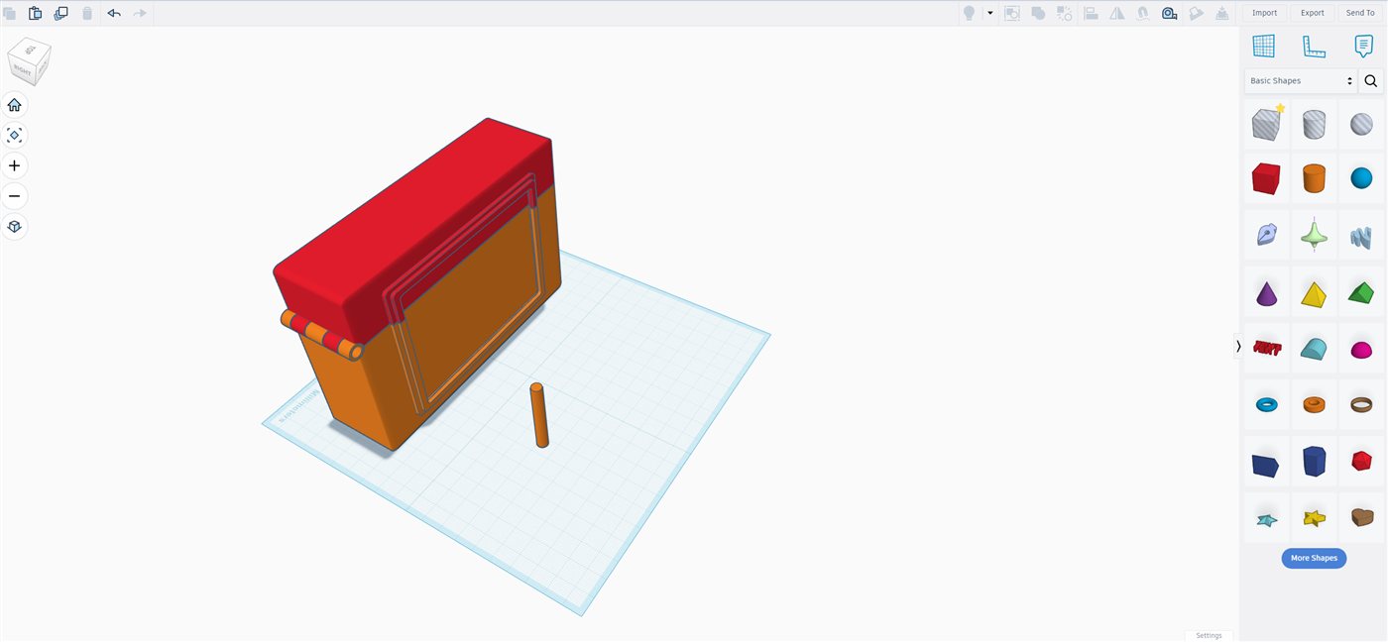Select the brown Ring shape
Screen dimensions: 1388x642
1361,404
